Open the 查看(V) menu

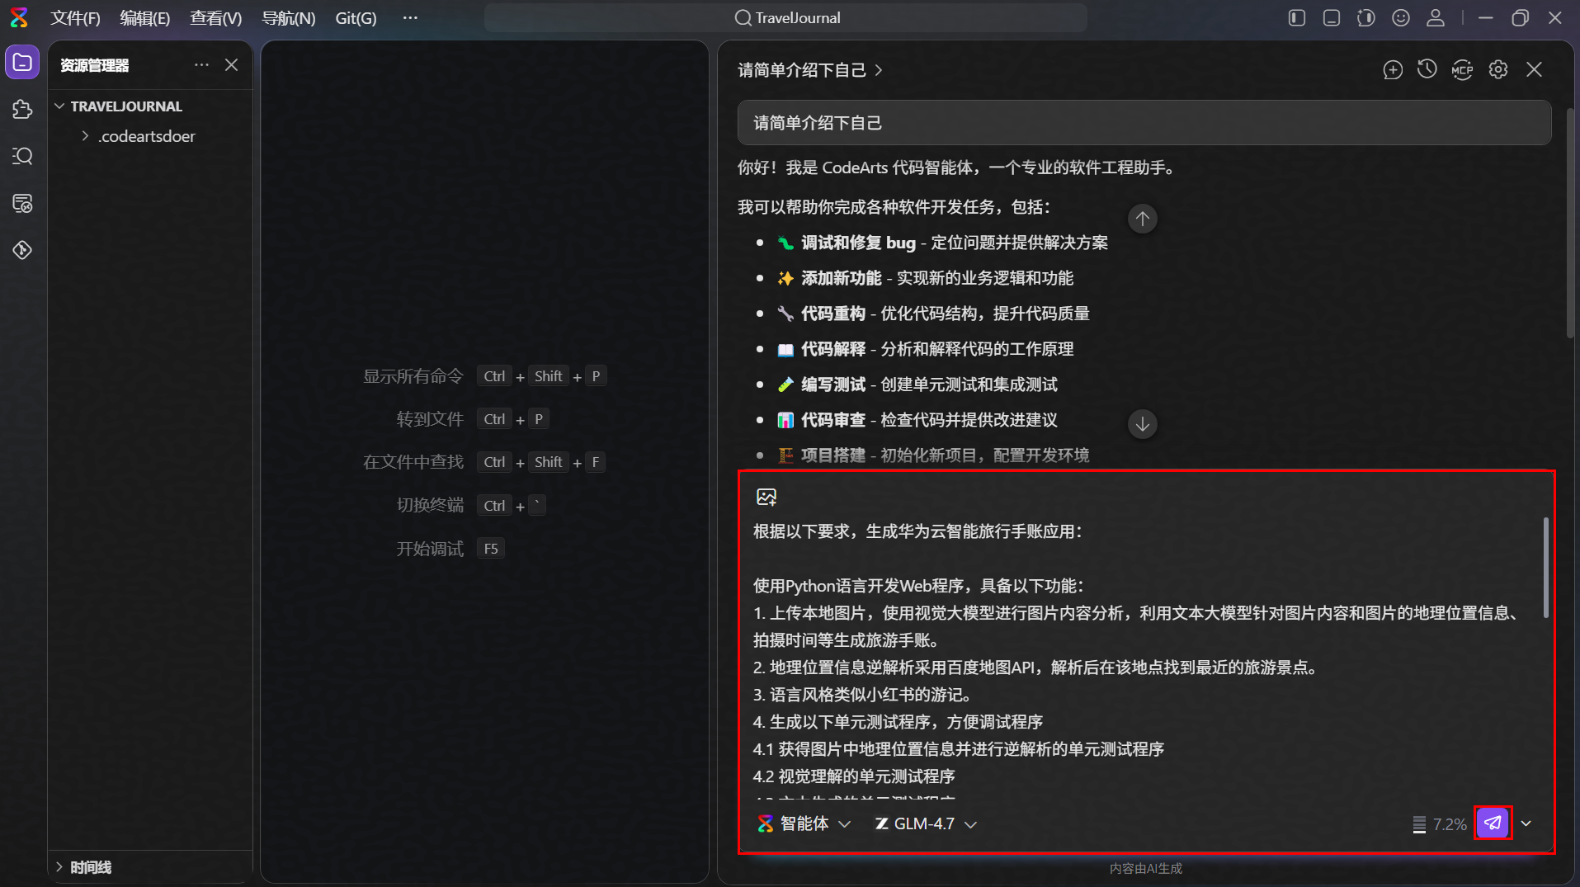tap(216, 18)
